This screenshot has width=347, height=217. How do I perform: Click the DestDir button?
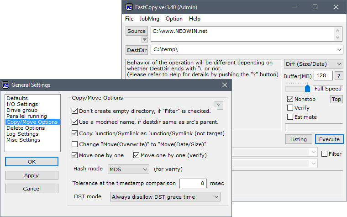coord(137,50)
